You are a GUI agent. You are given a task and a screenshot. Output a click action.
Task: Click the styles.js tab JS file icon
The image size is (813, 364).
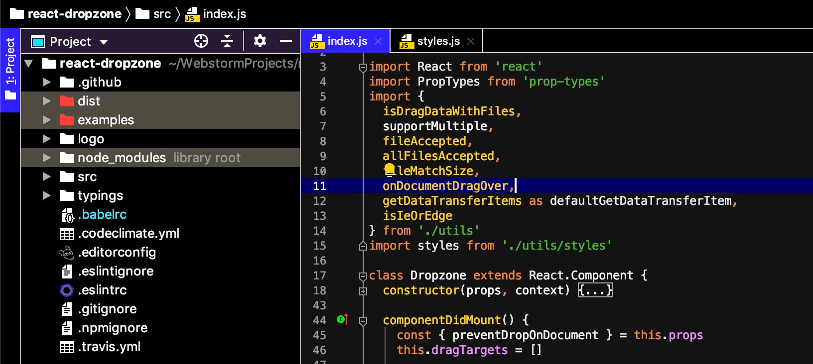pyautogui.click(x=406, y=41)
